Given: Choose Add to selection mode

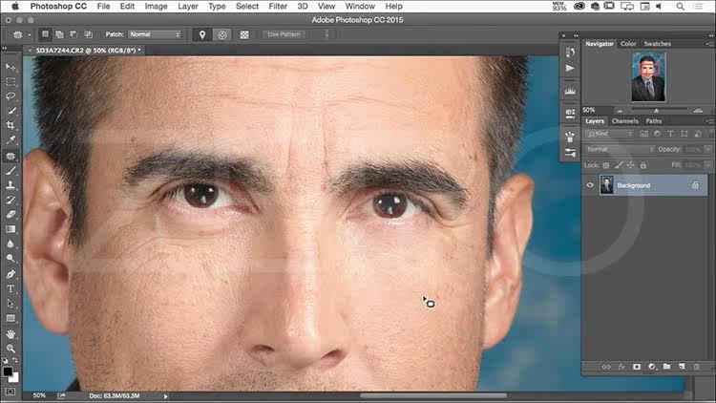Looking at the screenshot, I should click(x=59, y=34).
